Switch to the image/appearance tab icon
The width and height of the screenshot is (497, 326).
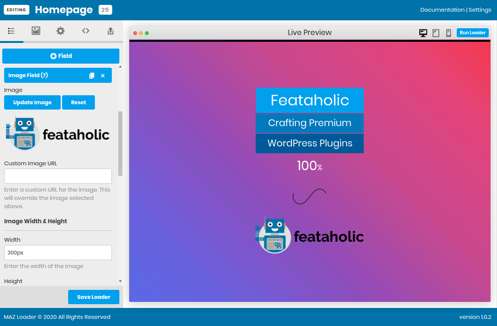point(36,31)
